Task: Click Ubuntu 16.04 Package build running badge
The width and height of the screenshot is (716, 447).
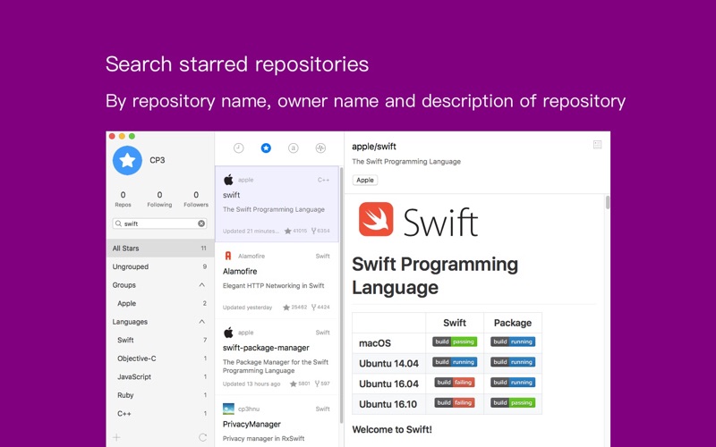Action: point(513,383)
